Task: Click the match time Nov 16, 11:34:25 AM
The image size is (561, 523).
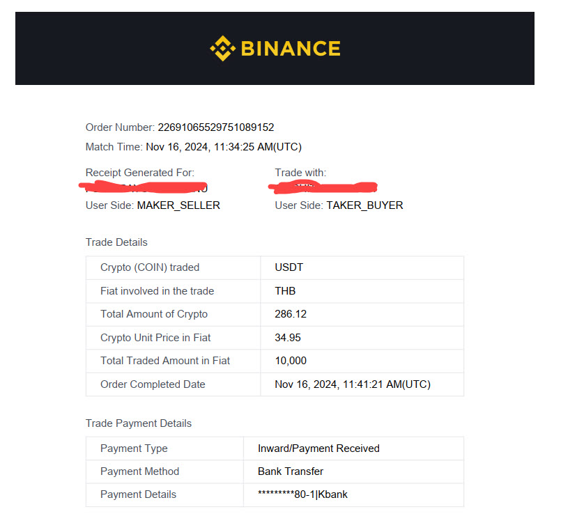Action: (224, 147)
